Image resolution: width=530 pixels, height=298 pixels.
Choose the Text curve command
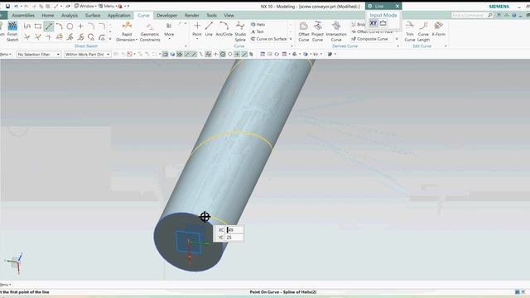click(x=258, y=31)
